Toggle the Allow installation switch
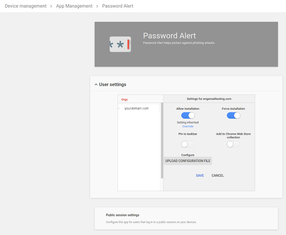Image resolution: width=286 pixels, height=235 pixels. [x=188, y=115]
